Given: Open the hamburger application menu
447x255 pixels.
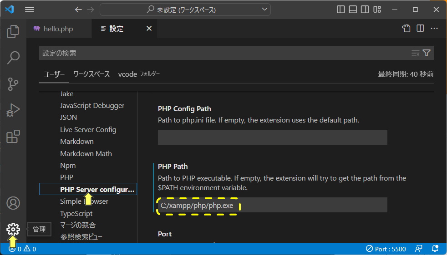Looking at the screenshot, I should [x=30, y=10].
